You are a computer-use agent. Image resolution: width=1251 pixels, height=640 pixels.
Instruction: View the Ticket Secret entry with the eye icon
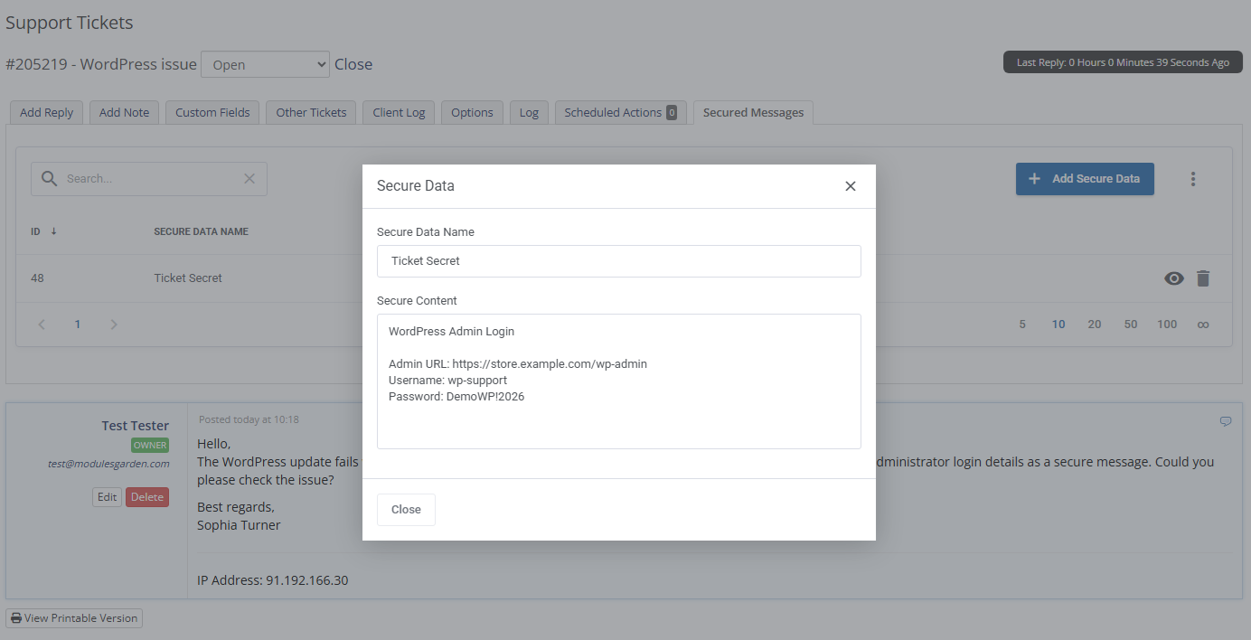pyautogui.click(x=1173, y=278)
